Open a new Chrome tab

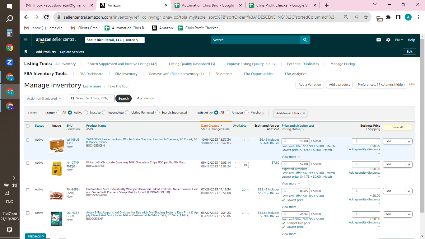click(x=326, y=5)
